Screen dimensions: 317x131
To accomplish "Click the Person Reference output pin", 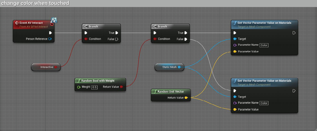I will click(50, 39).
